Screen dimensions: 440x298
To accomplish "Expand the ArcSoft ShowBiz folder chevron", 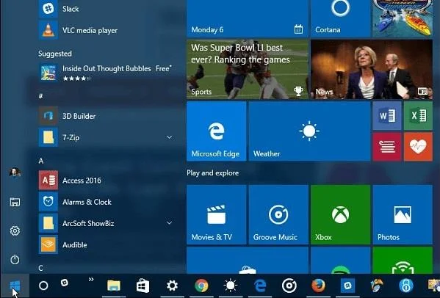I will [169, 223].
